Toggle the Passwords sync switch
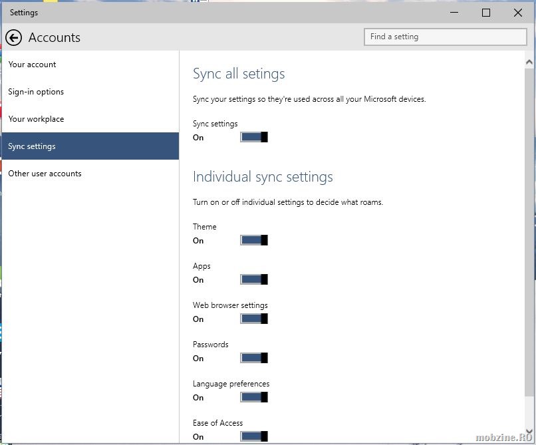This screenshot has width=536, height=445. coord(254,358)
